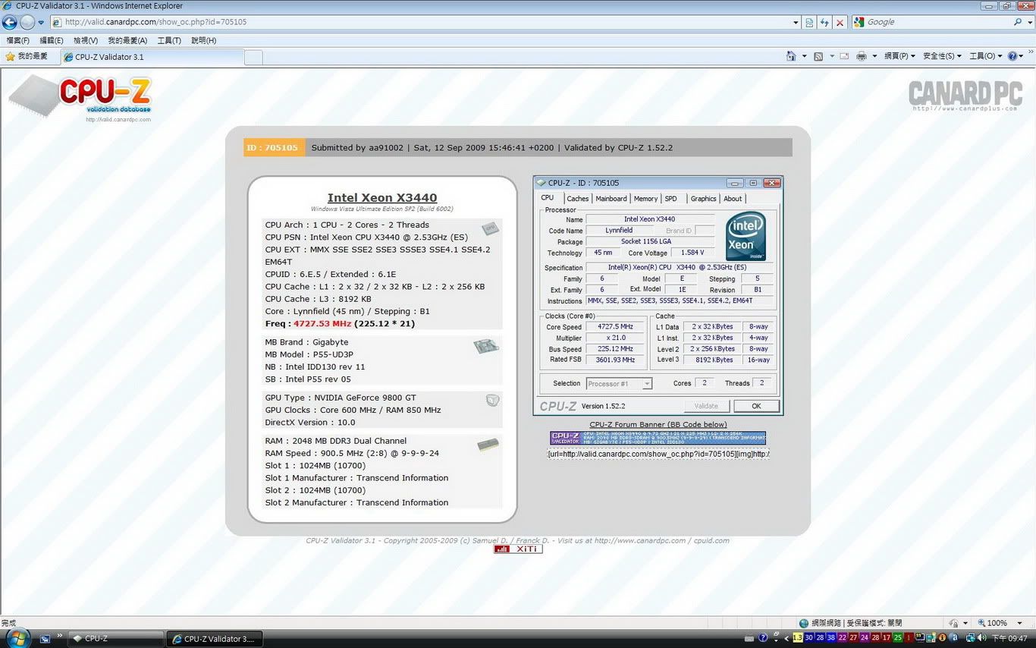Open the Home button dropdown arrow
1036x648 pixels.
804,57
